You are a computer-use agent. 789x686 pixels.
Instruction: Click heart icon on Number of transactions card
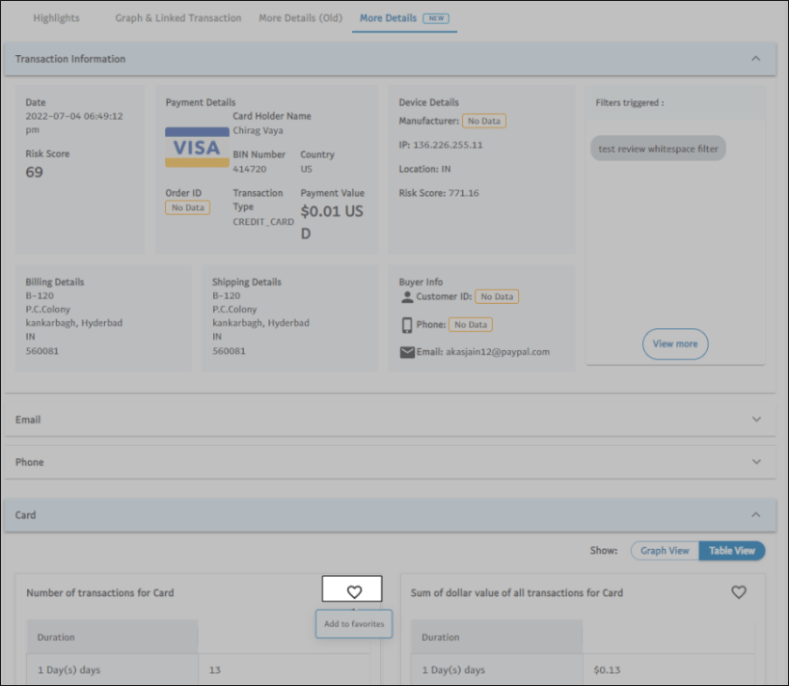(353, 591)
